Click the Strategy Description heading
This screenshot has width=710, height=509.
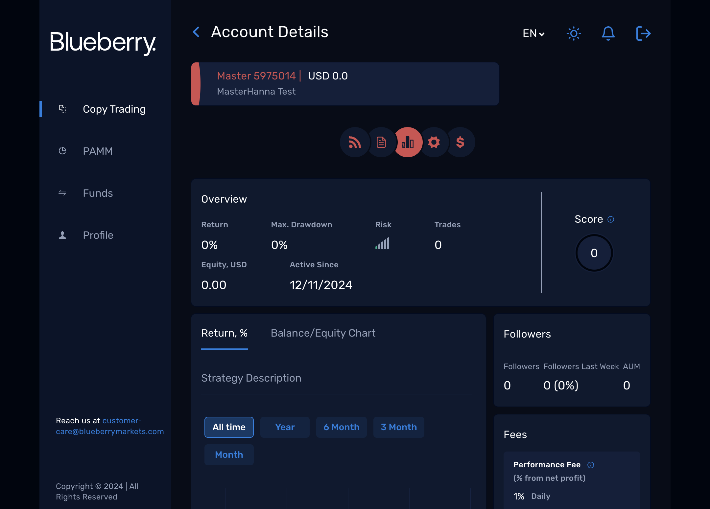coord(251,378)
